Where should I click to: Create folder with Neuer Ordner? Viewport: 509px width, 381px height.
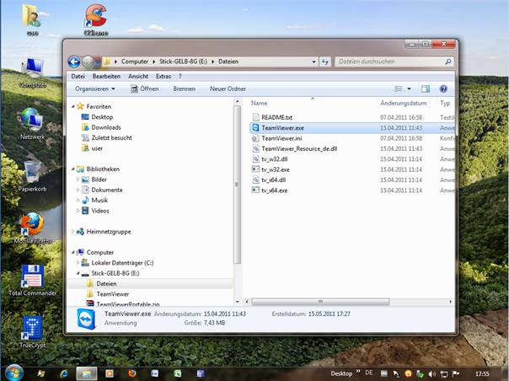tap(228, 89)
